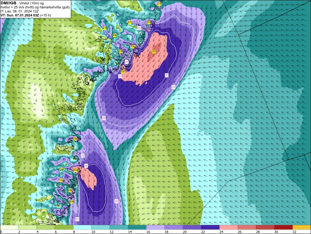Pick the 2–4 m/s light green legend swatch
This screenshot has height=234, width=311.
(x=28, y=227)
